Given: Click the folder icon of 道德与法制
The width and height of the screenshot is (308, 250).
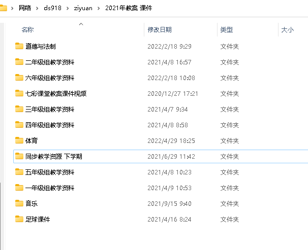Looking at the screenshot, I should [x=19, y=47].
